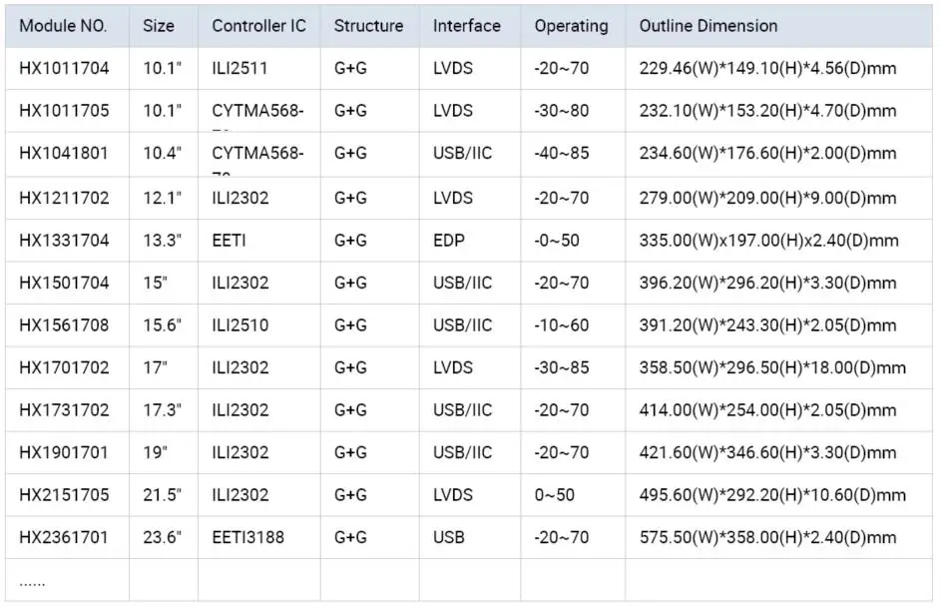Click the HX2361701 module number
This screenshot has height=609, width=941.
(x=64, y=538)
